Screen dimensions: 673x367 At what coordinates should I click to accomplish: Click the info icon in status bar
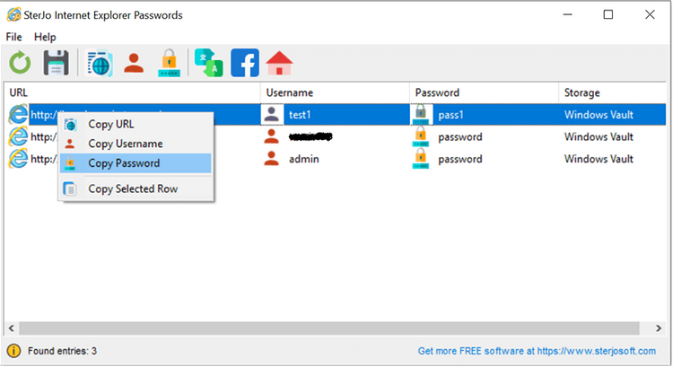13,351
